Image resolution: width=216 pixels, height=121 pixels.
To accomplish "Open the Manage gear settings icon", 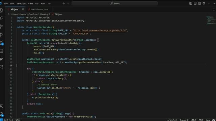I will (x=1, y=114).
